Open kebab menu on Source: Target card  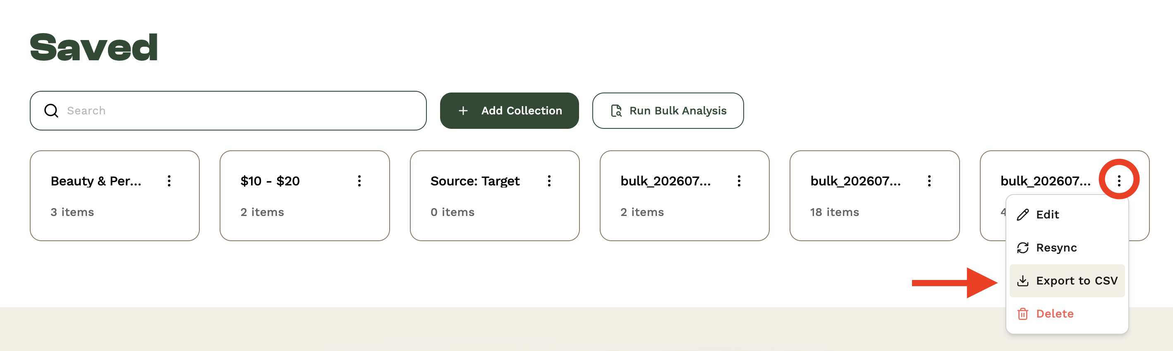pyautogui.click(x=549, y=181)
